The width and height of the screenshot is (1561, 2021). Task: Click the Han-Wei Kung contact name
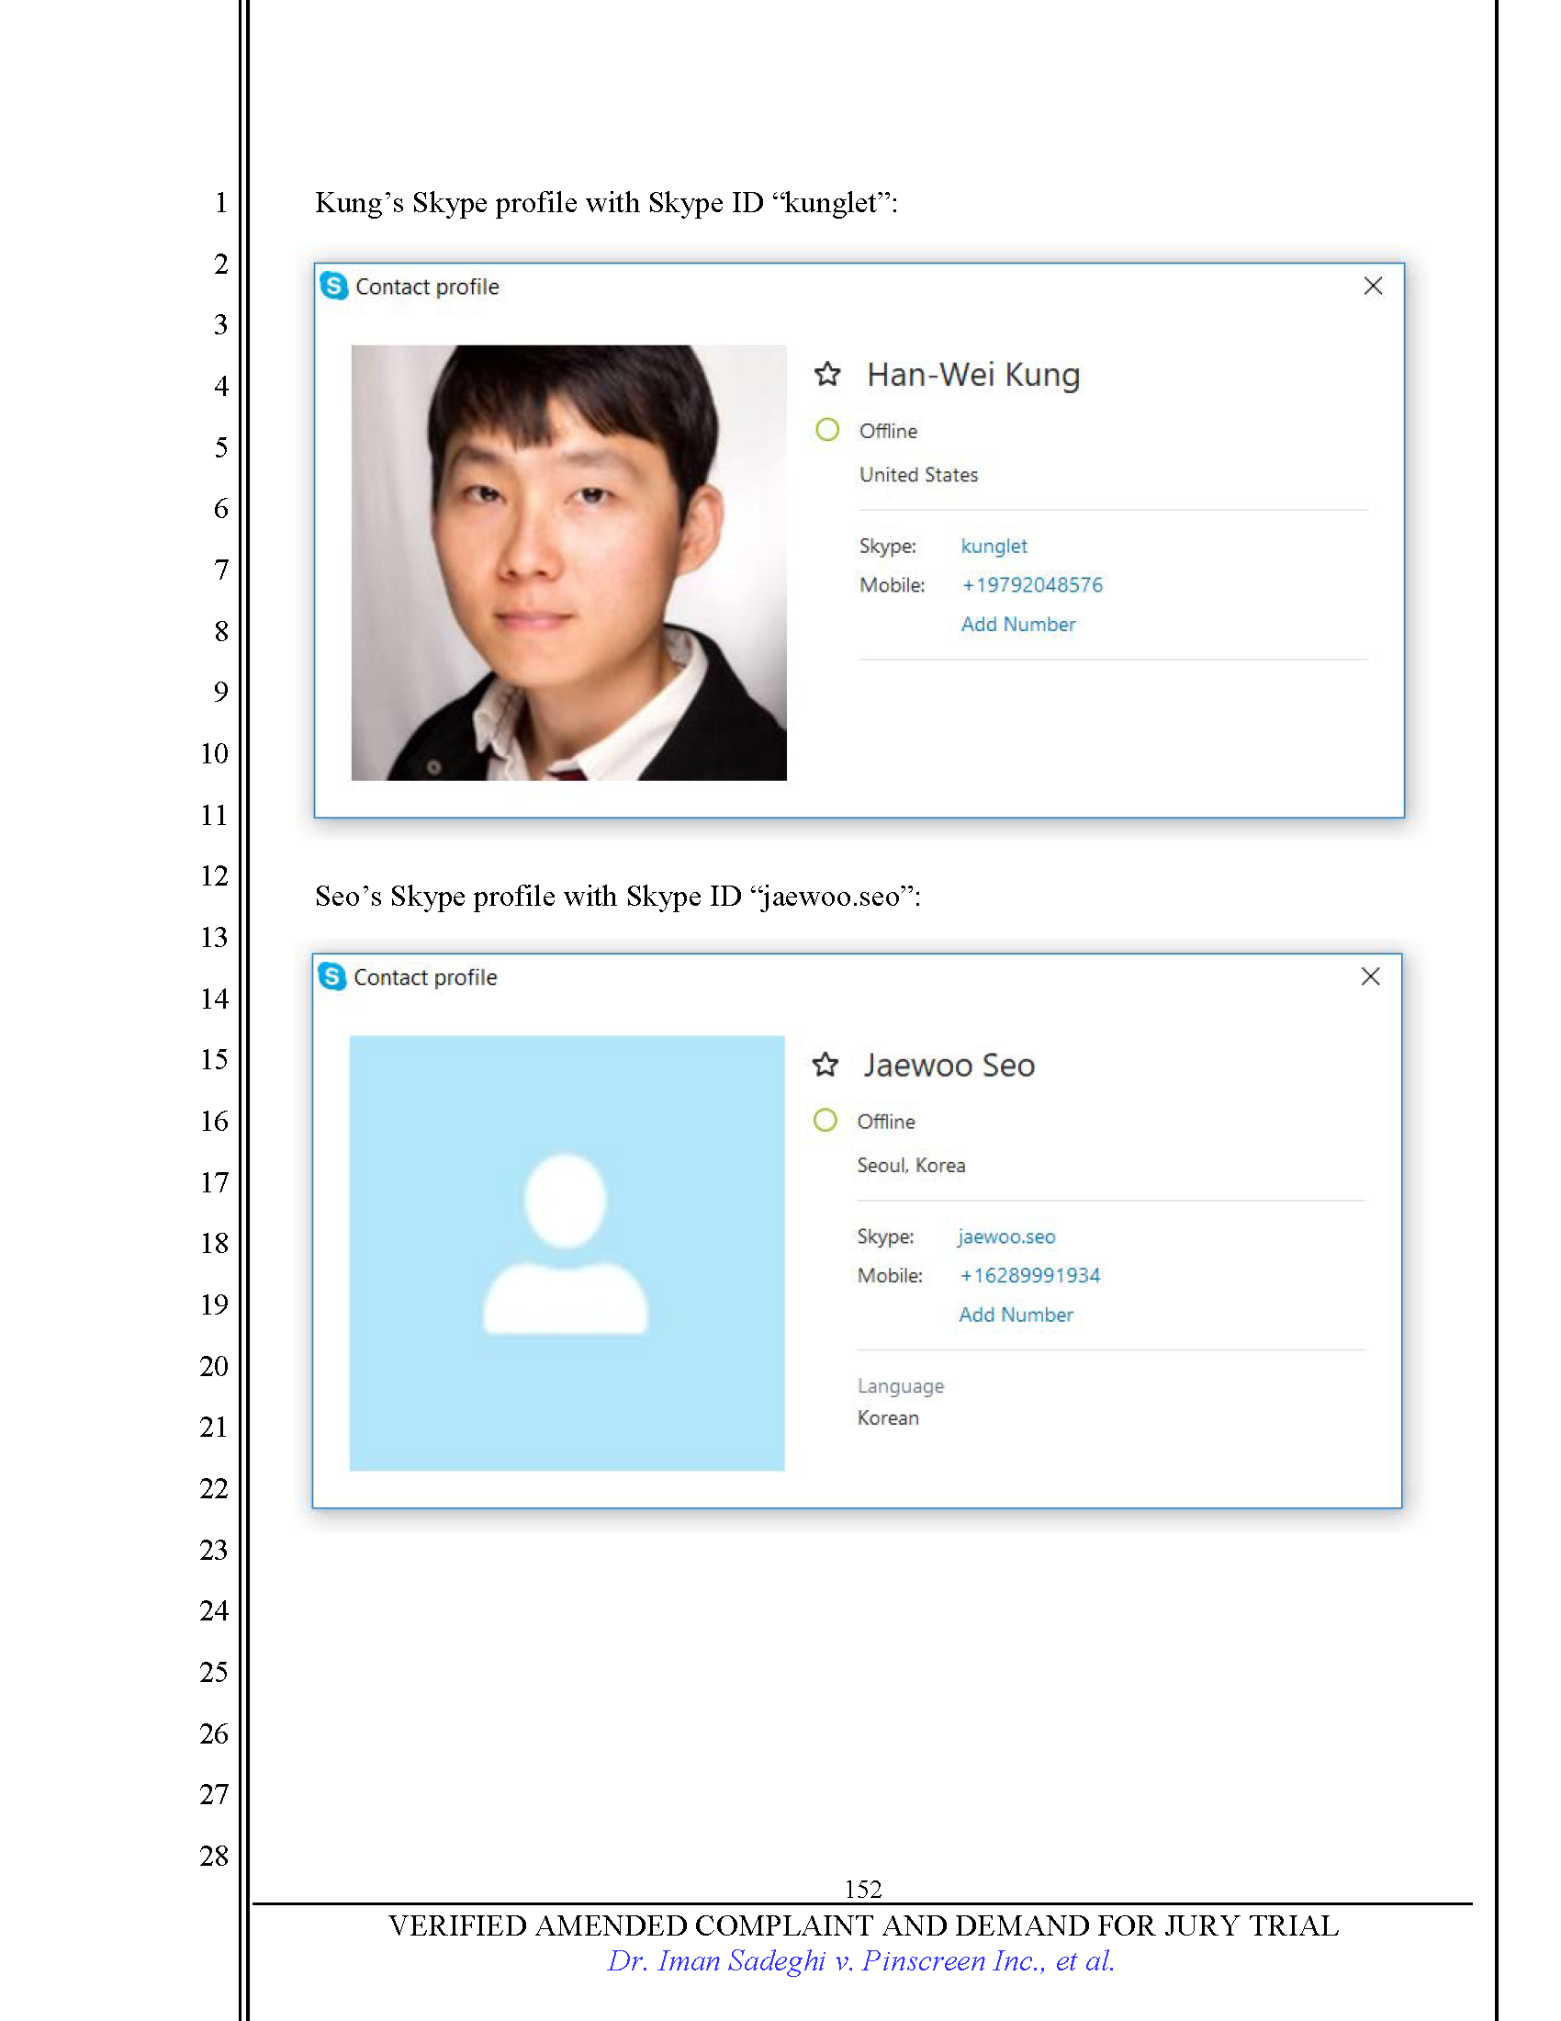(972, 375)
